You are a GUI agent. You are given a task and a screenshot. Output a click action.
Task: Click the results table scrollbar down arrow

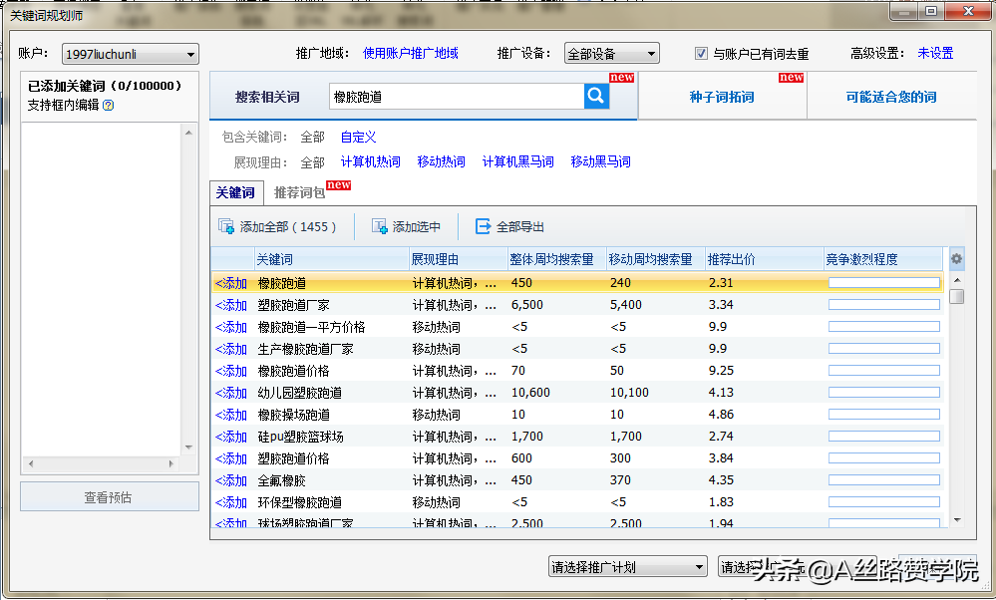pyautogui.click(x=956, y=520)
